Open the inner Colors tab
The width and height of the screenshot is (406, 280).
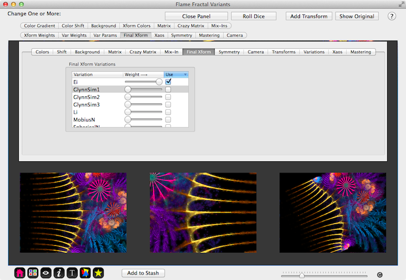(x=42, y=52)
